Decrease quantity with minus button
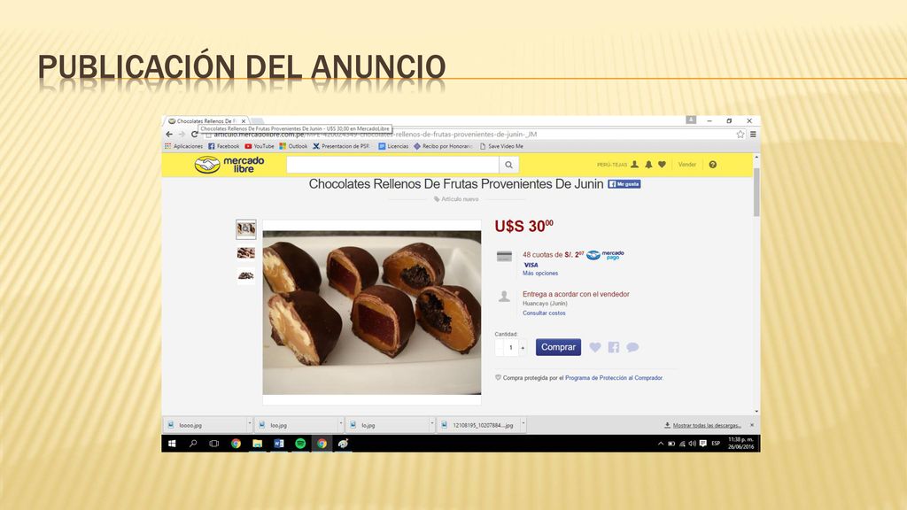 [500, 347]
